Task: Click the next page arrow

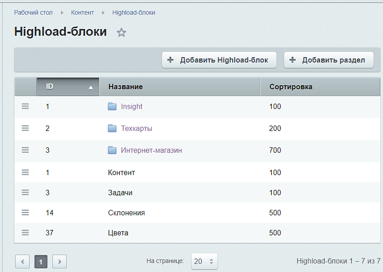Action: [59, 262]
